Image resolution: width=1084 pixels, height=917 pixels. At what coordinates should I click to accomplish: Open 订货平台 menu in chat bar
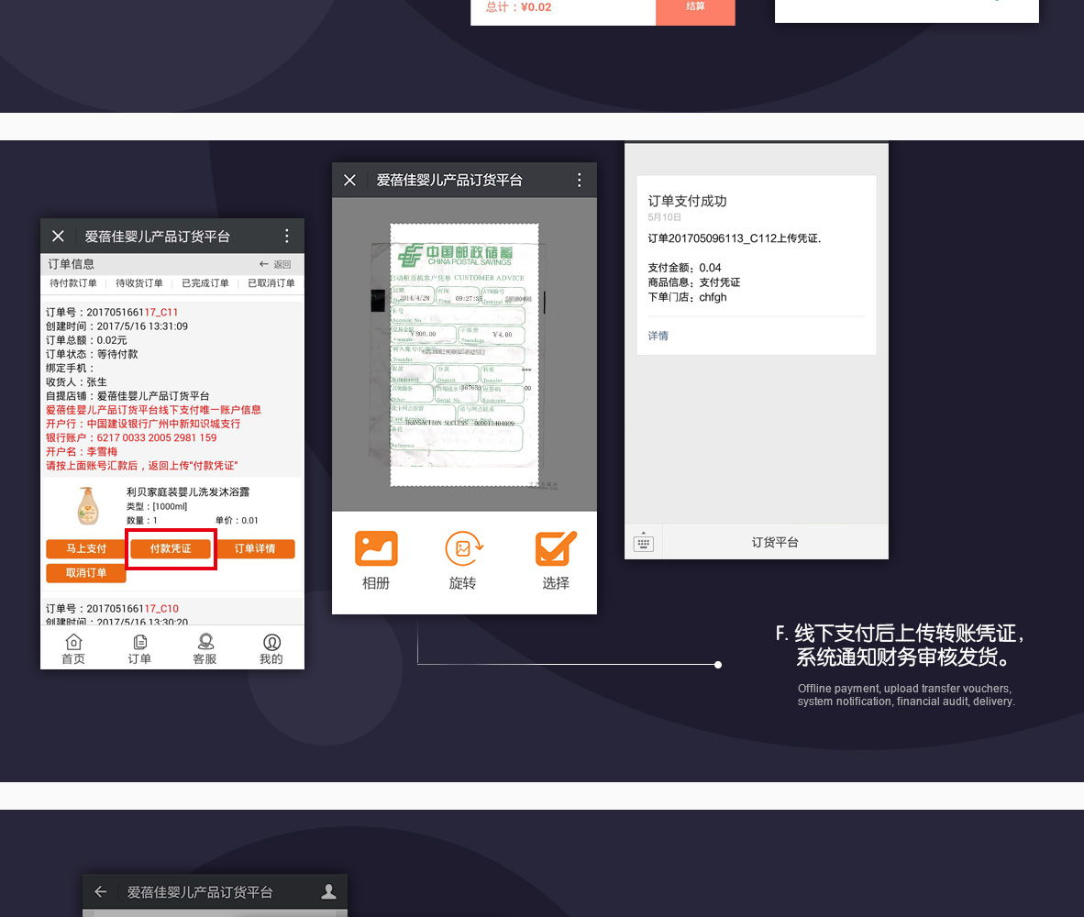(775, 543)
